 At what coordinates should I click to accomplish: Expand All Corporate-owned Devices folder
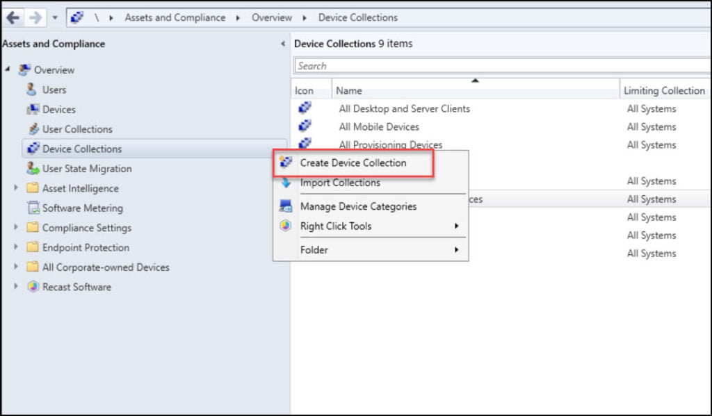16,267
